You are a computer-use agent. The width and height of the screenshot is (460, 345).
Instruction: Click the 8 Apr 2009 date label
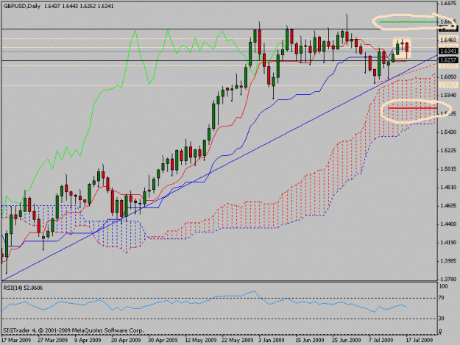[x=88, y=340]
